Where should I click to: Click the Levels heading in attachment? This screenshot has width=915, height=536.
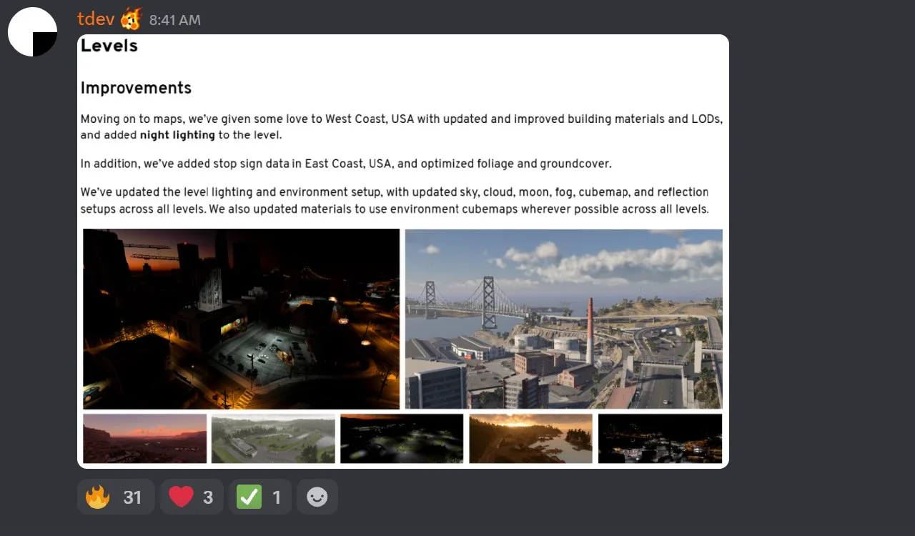tap(109, 46)
